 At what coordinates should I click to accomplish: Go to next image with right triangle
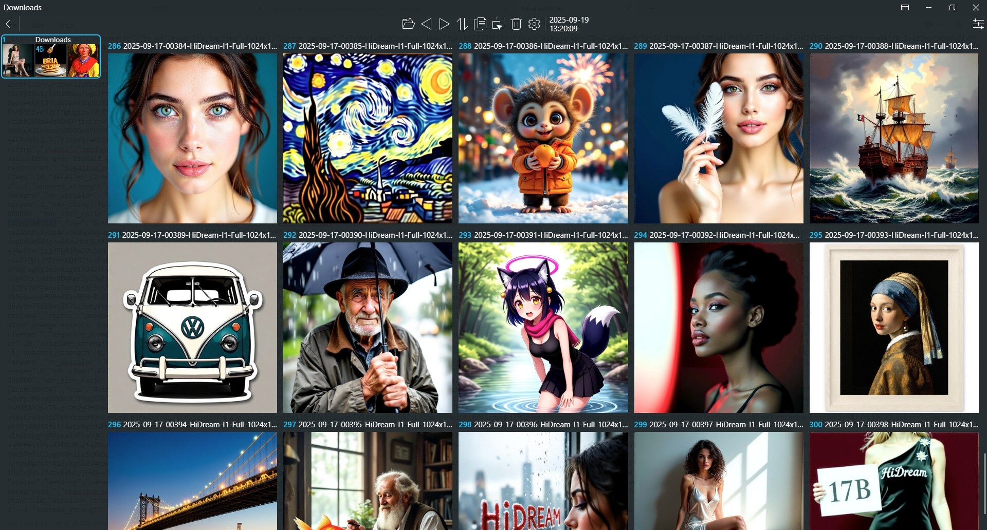tap(444, 24)
